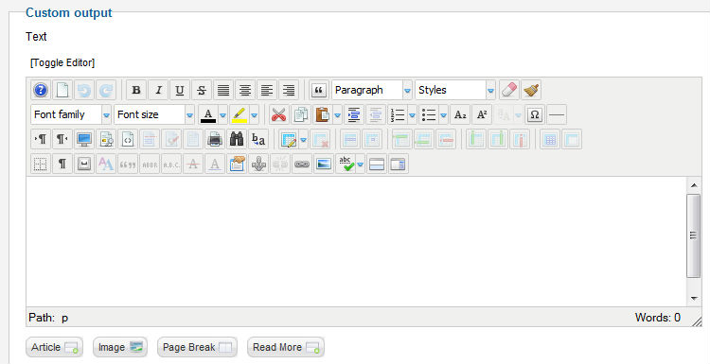
Task: Toggle Bold formatting
Action: point(135,90)
